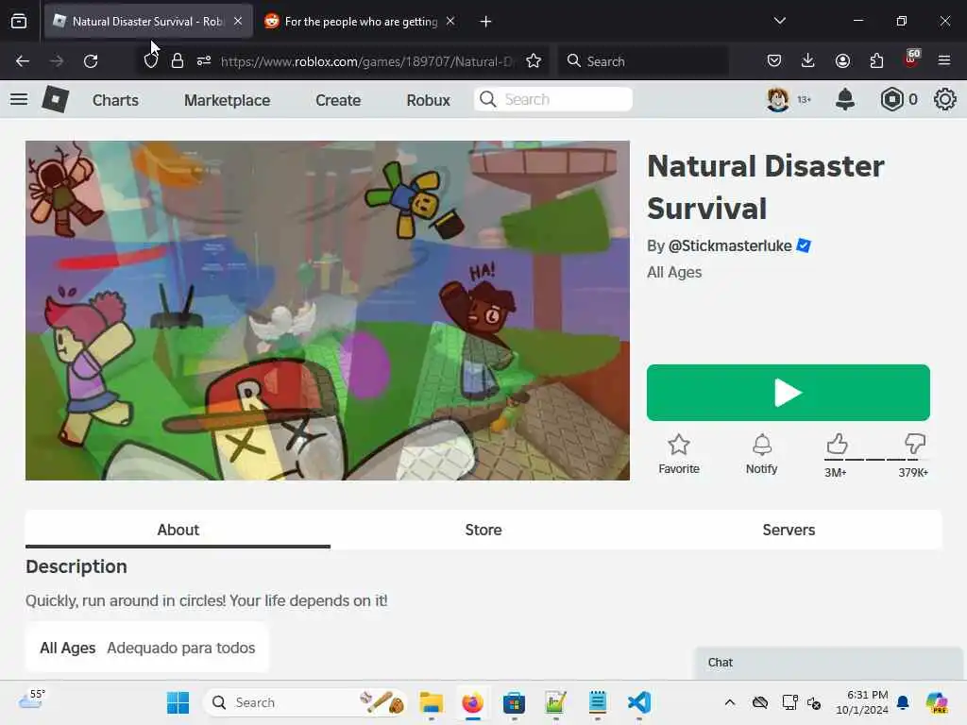
Task: Dislike the game with thumbs down
Action: coord(915,444)
